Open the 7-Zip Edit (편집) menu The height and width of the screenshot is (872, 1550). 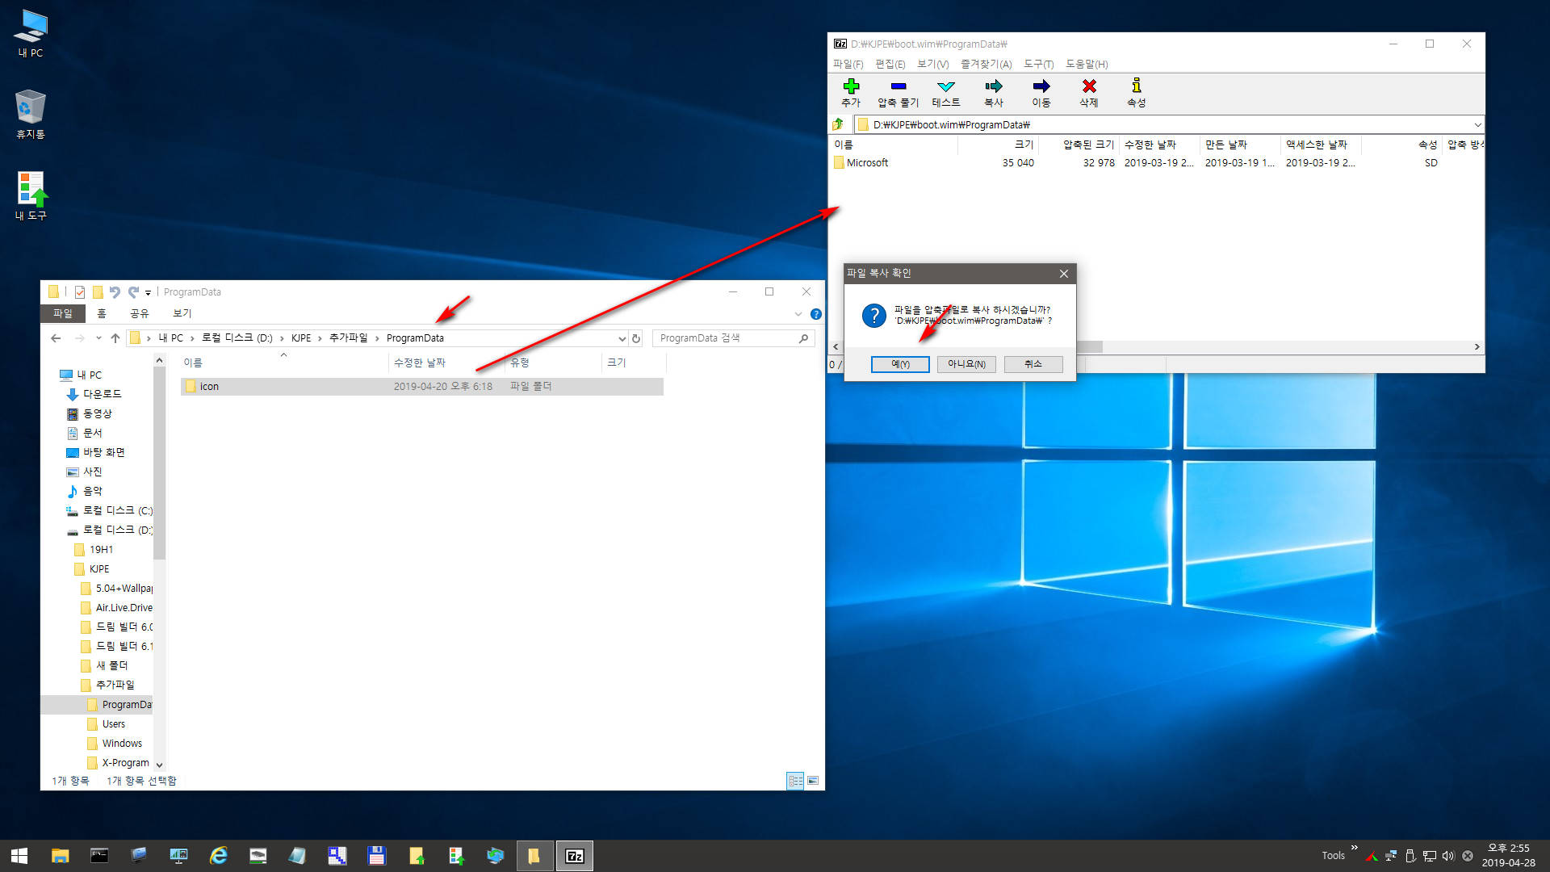click(x=890, y=64)
